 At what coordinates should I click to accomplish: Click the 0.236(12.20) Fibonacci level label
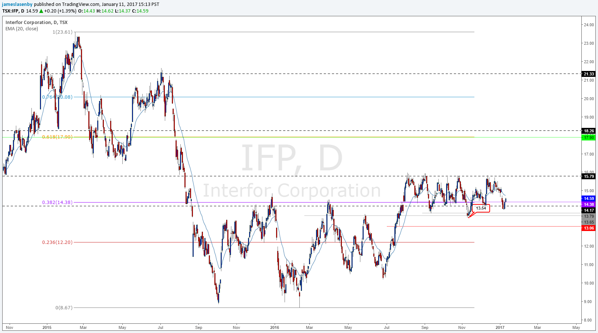coord(57,242)
